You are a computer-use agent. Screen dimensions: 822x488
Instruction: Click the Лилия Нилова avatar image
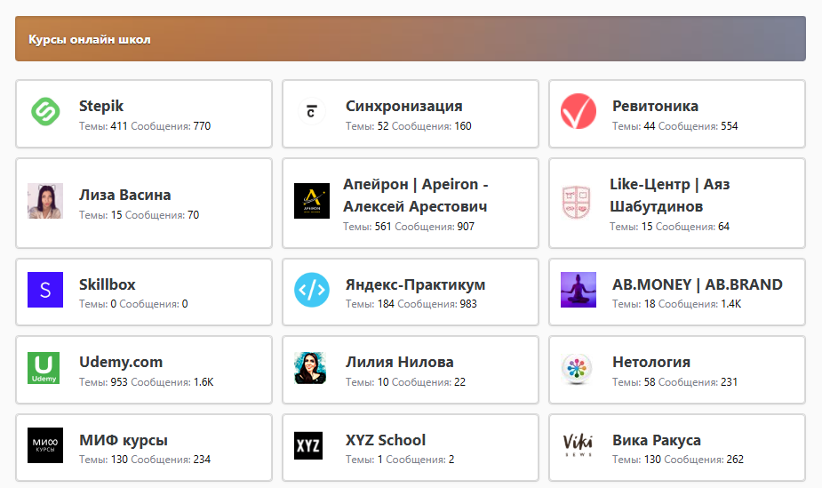click(x=310, y=368)
